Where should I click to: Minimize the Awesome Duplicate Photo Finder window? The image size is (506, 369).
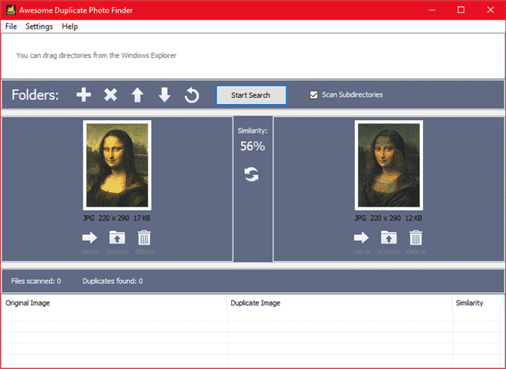tap(432, 10)
